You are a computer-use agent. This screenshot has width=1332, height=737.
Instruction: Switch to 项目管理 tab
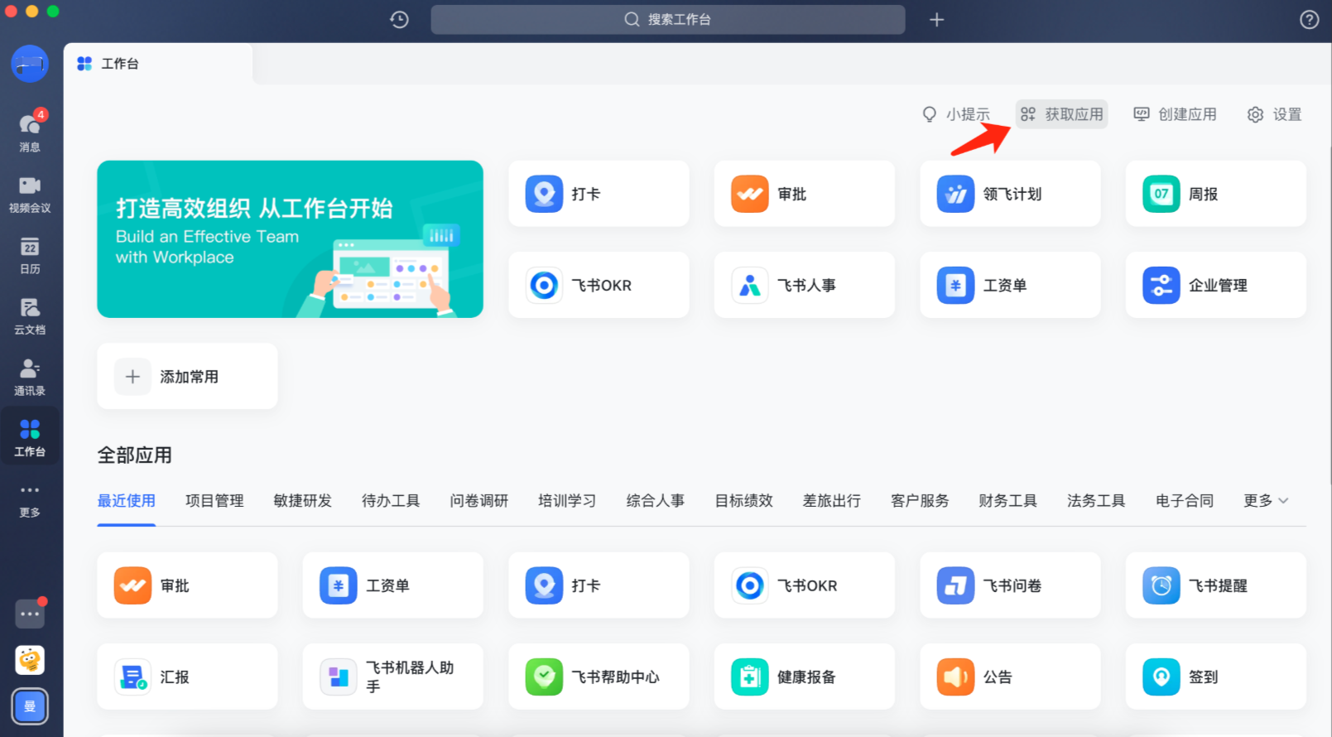tap(214, 501)
